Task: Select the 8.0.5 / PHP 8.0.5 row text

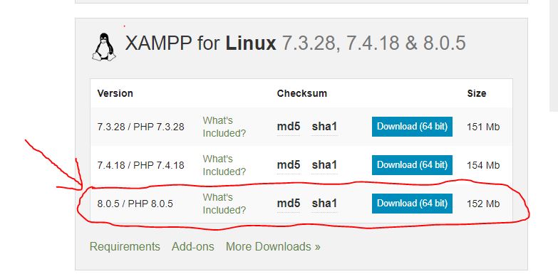Action: click(135, 204)
